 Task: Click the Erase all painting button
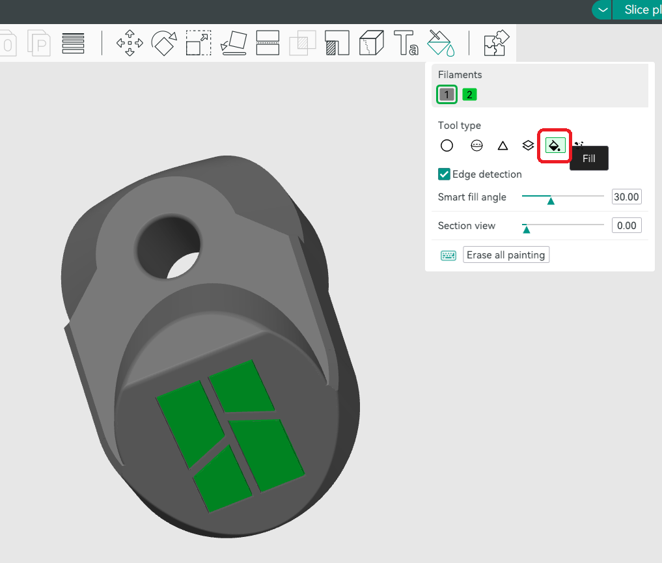(x=506, y=254)
